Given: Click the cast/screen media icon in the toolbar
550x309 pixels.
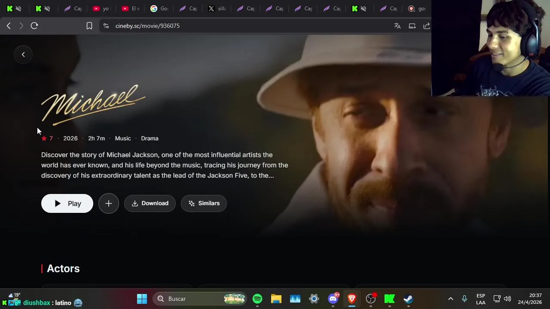Looking at the screenshot, I should click(412, 26).
